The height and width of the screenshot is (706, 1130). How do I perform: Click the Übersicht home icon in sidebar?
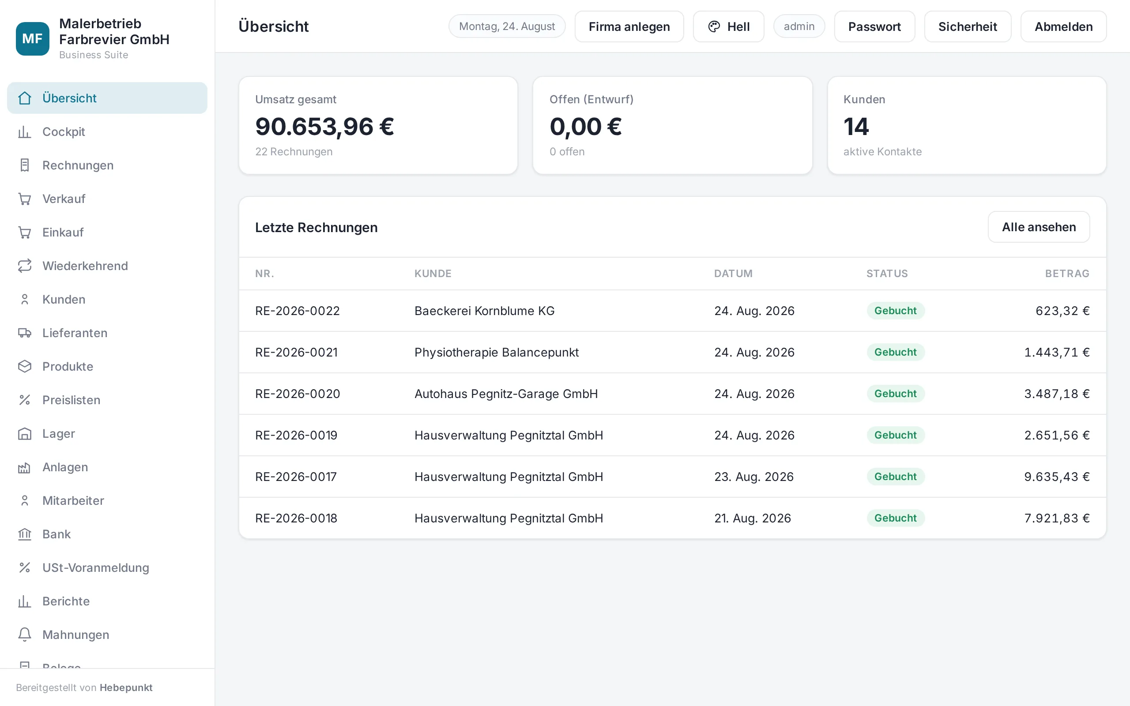pos(25,98)
